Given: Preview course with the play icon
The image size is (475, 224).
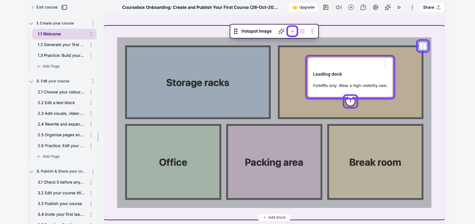Looking at the screenshot, I should [x=399, y=7].
